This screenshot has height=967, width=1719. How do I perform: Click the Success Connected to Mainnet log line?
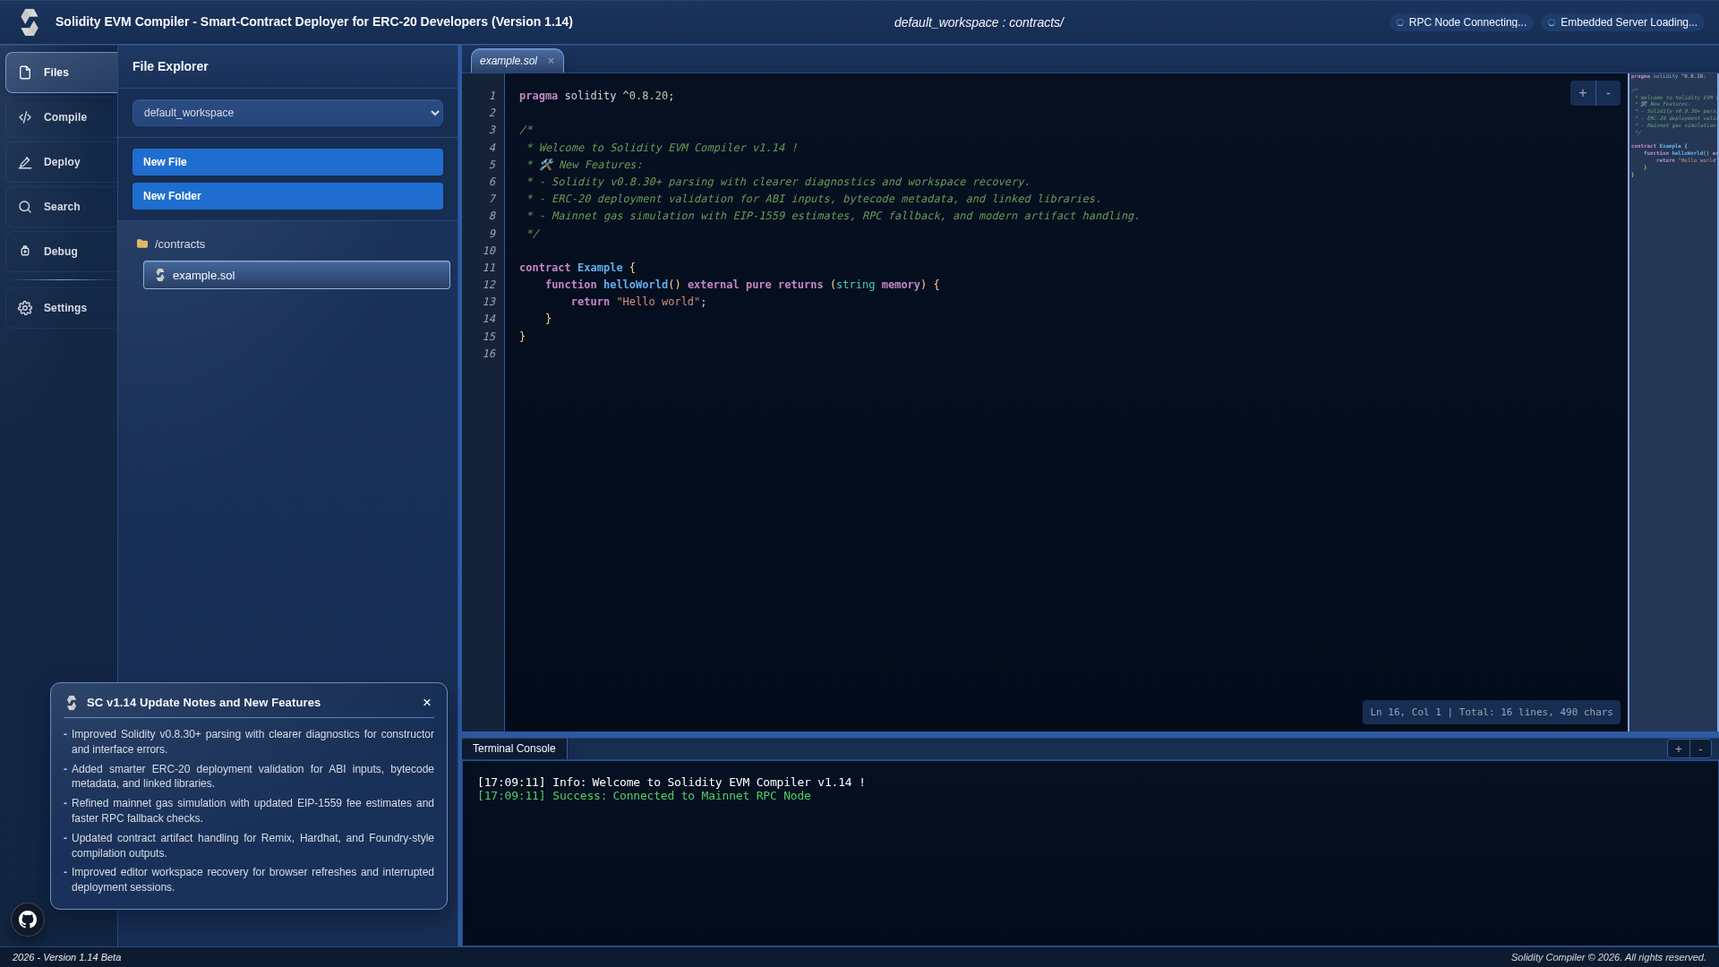click(x=644, y=796)
